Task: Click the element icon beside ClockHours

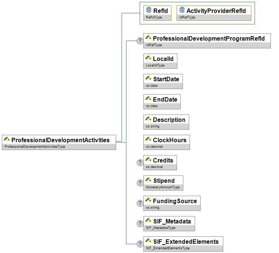Action: click(x=148, y=140)
